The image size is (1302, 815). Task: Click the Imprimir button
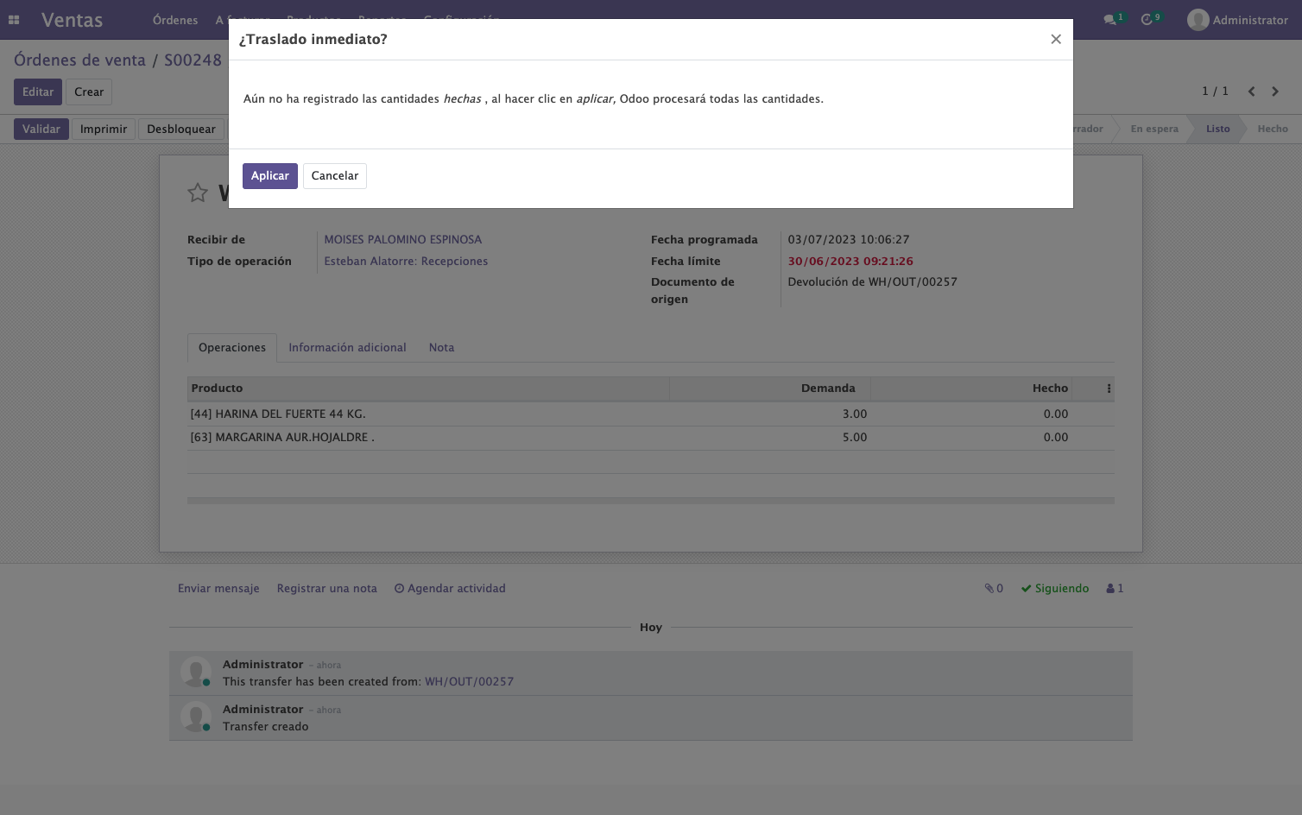point(104,130)
